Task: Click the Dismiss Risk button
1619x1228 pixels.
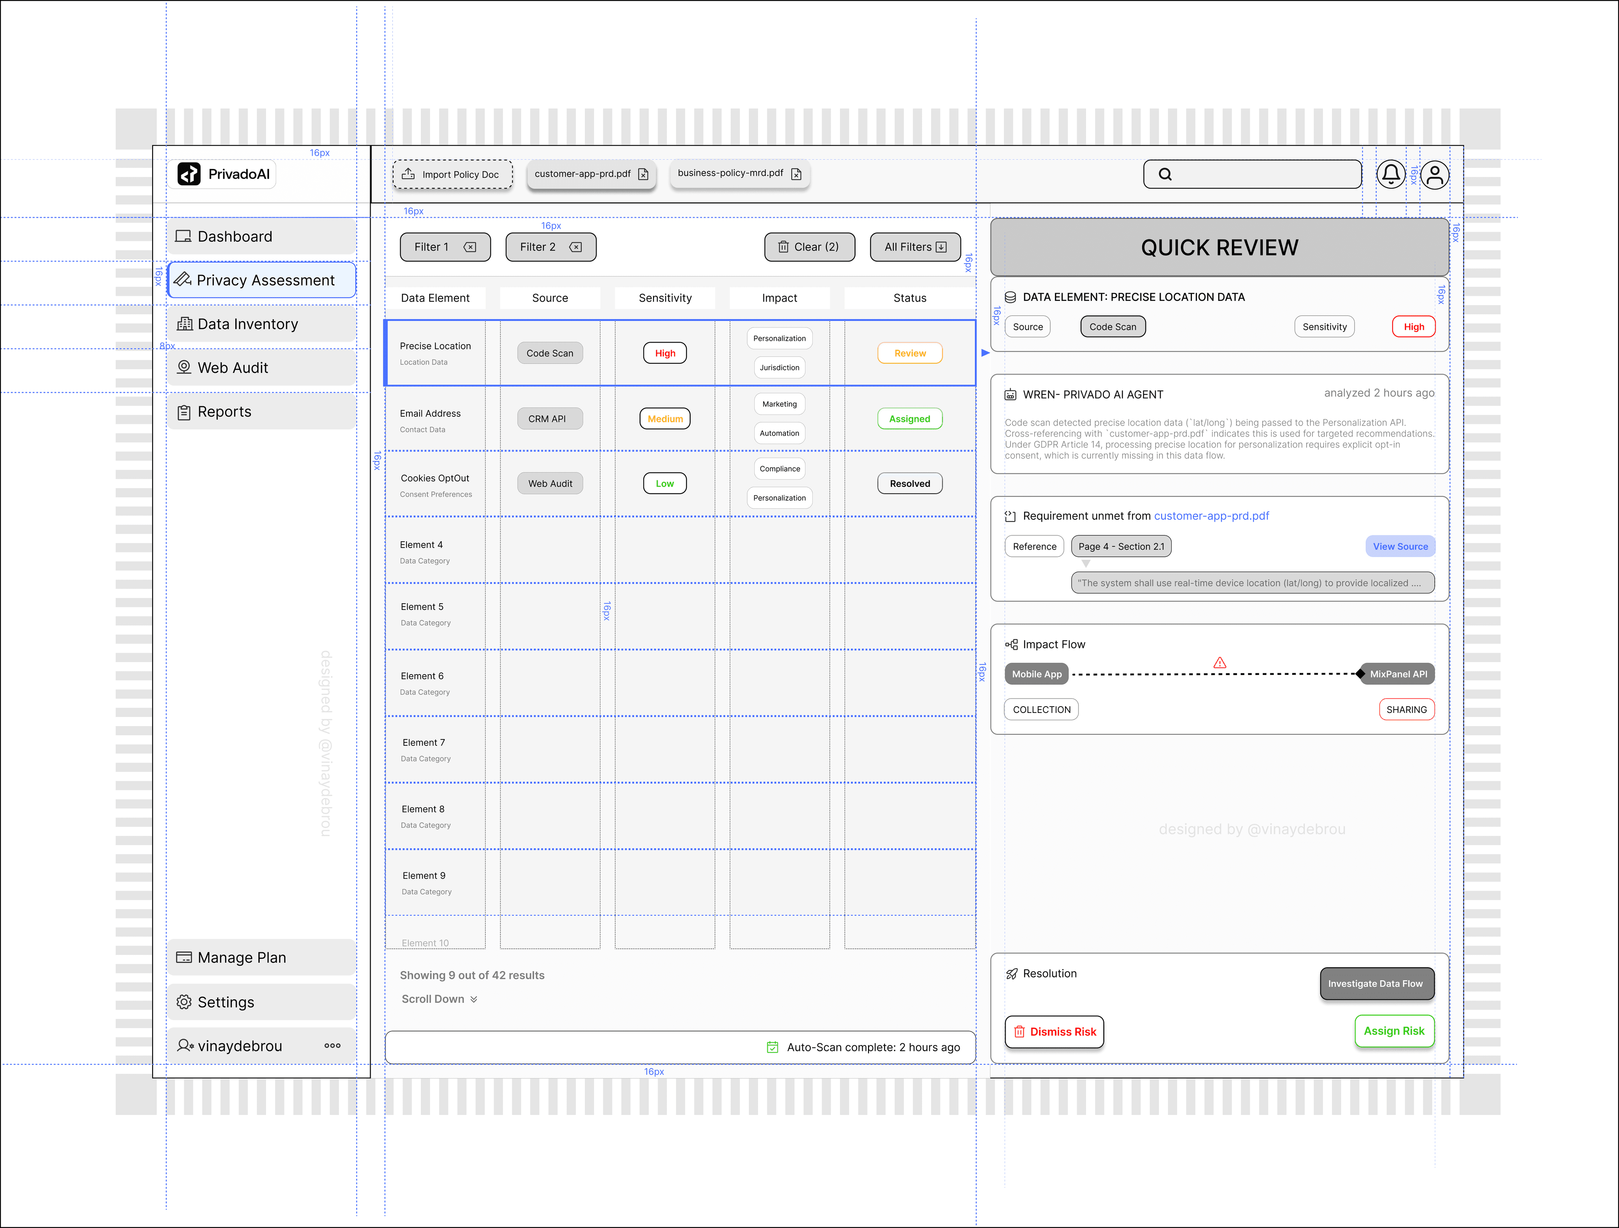Action: [x=1055, y=1032]
